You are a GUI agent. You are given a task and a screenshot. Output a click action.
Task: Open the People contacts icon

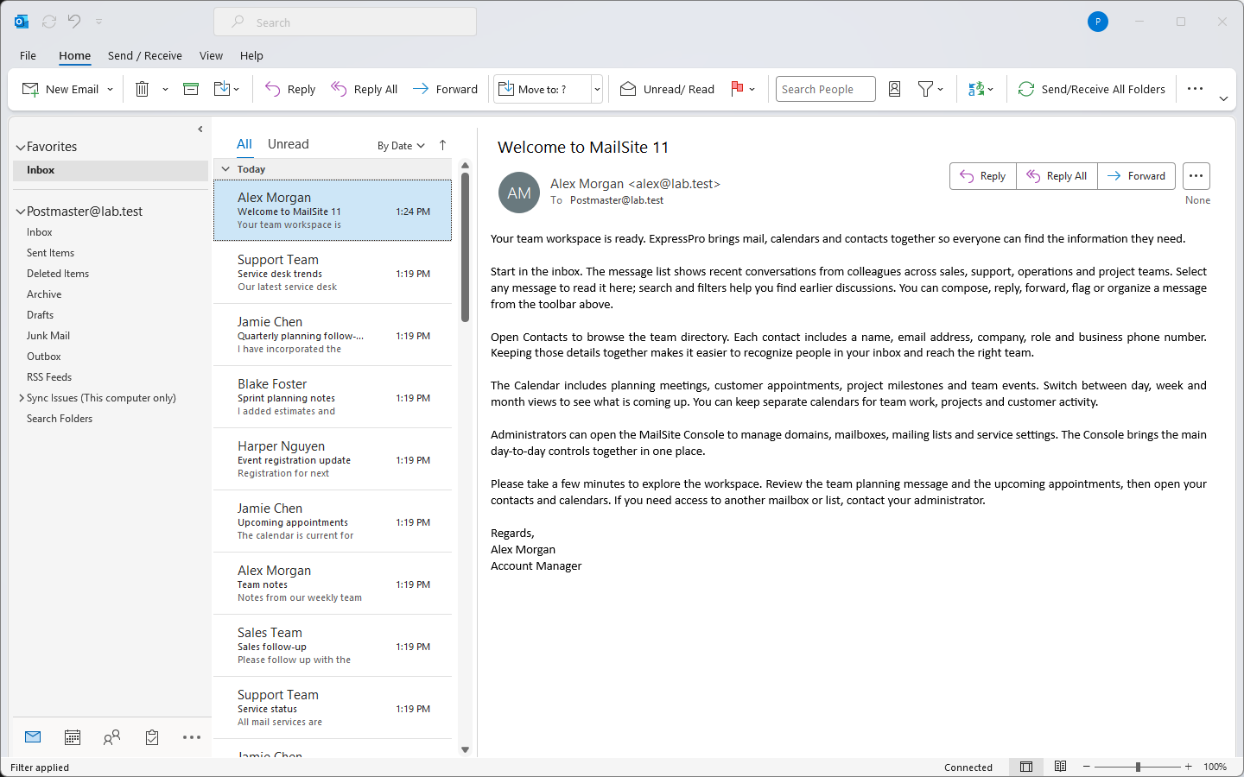111,737
